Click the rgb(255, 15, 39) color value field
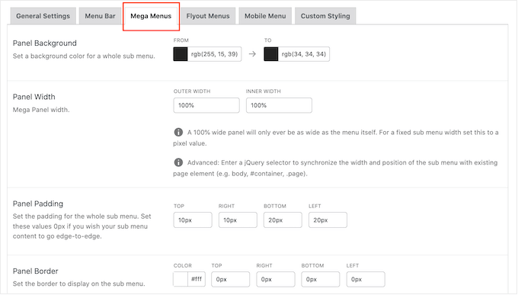Screen dimensions: 518x295 tap(214, 54)
